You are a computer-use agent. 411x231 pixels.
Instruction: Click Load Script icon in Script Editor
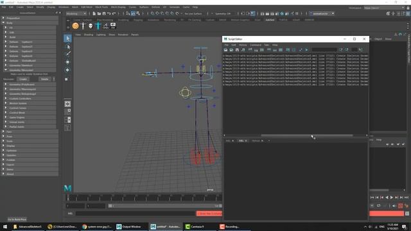coord(225,50)
